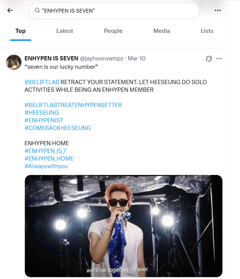Open the poster's profile avatar
This screenshot has width=240, height=279.
(x=13, y=62)
